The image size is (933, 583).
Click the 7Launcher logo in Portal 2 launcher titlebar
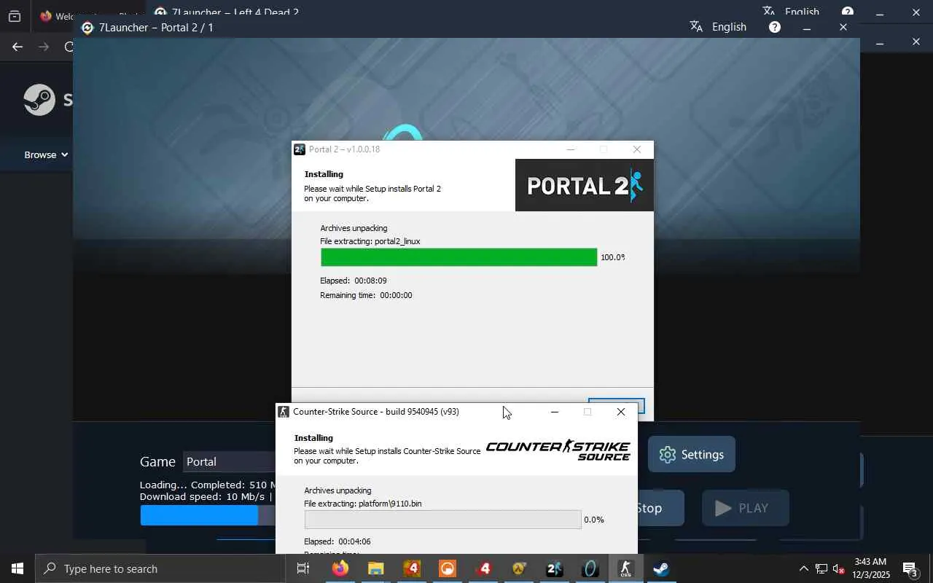tap(87, 28)
